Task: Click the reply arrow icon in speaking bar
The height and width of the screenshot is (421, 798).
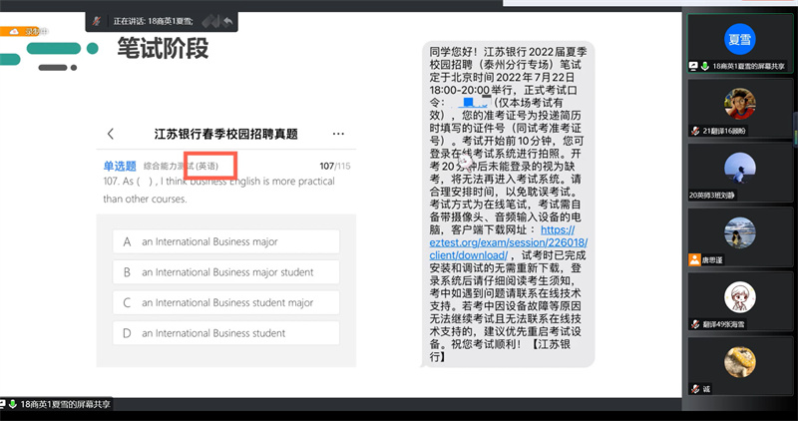Action: [x=228, y=20]
